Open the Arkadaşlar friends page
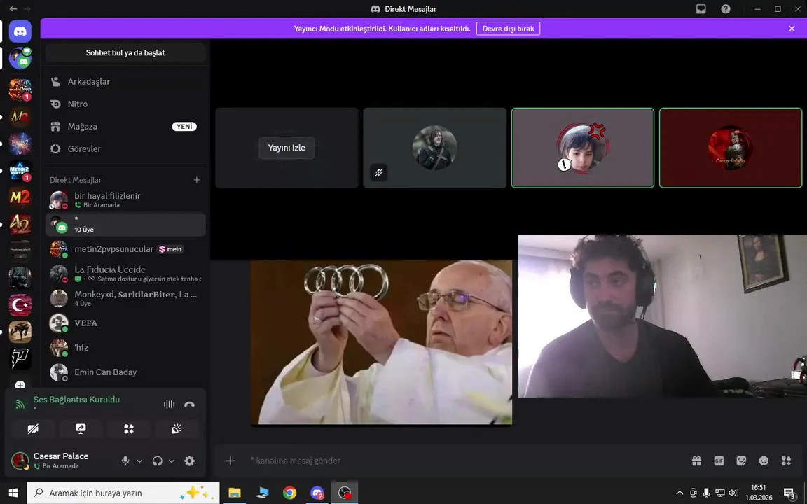Screen dimensions: 807x504 tap(125, 81)
